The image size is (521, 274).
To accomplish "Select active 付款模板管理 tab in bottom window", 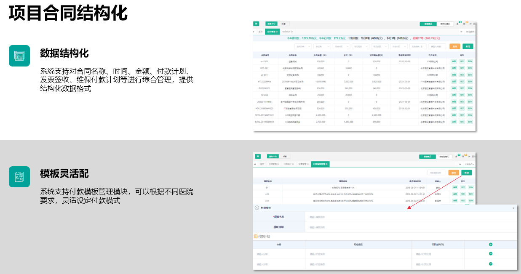I will point(320,164).
